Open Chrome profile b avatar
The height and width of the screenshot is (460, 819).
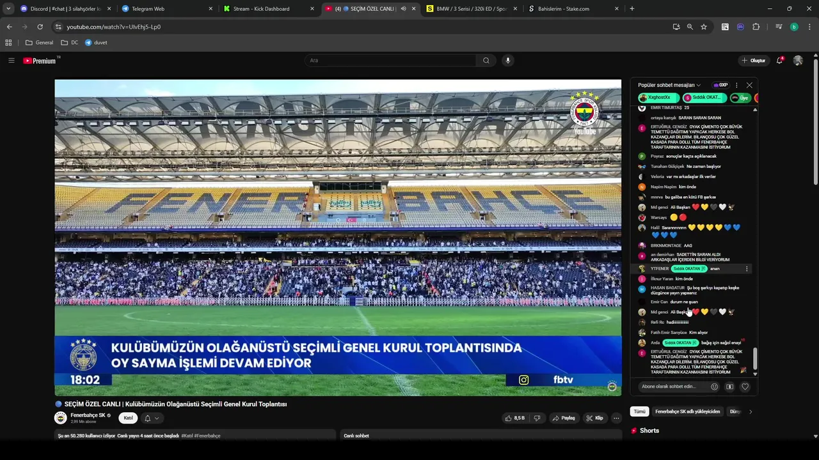coord(794,27)
